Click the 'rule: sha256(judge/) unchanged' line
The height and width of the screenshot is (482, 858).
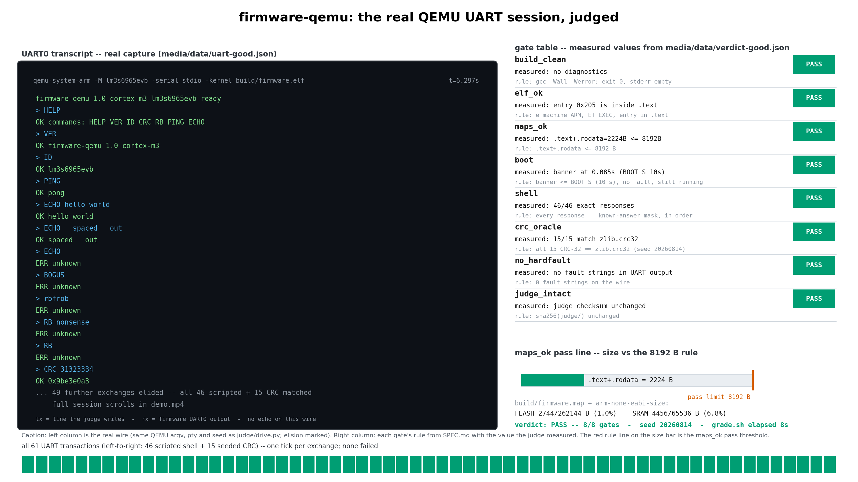[x=567, y=316]
